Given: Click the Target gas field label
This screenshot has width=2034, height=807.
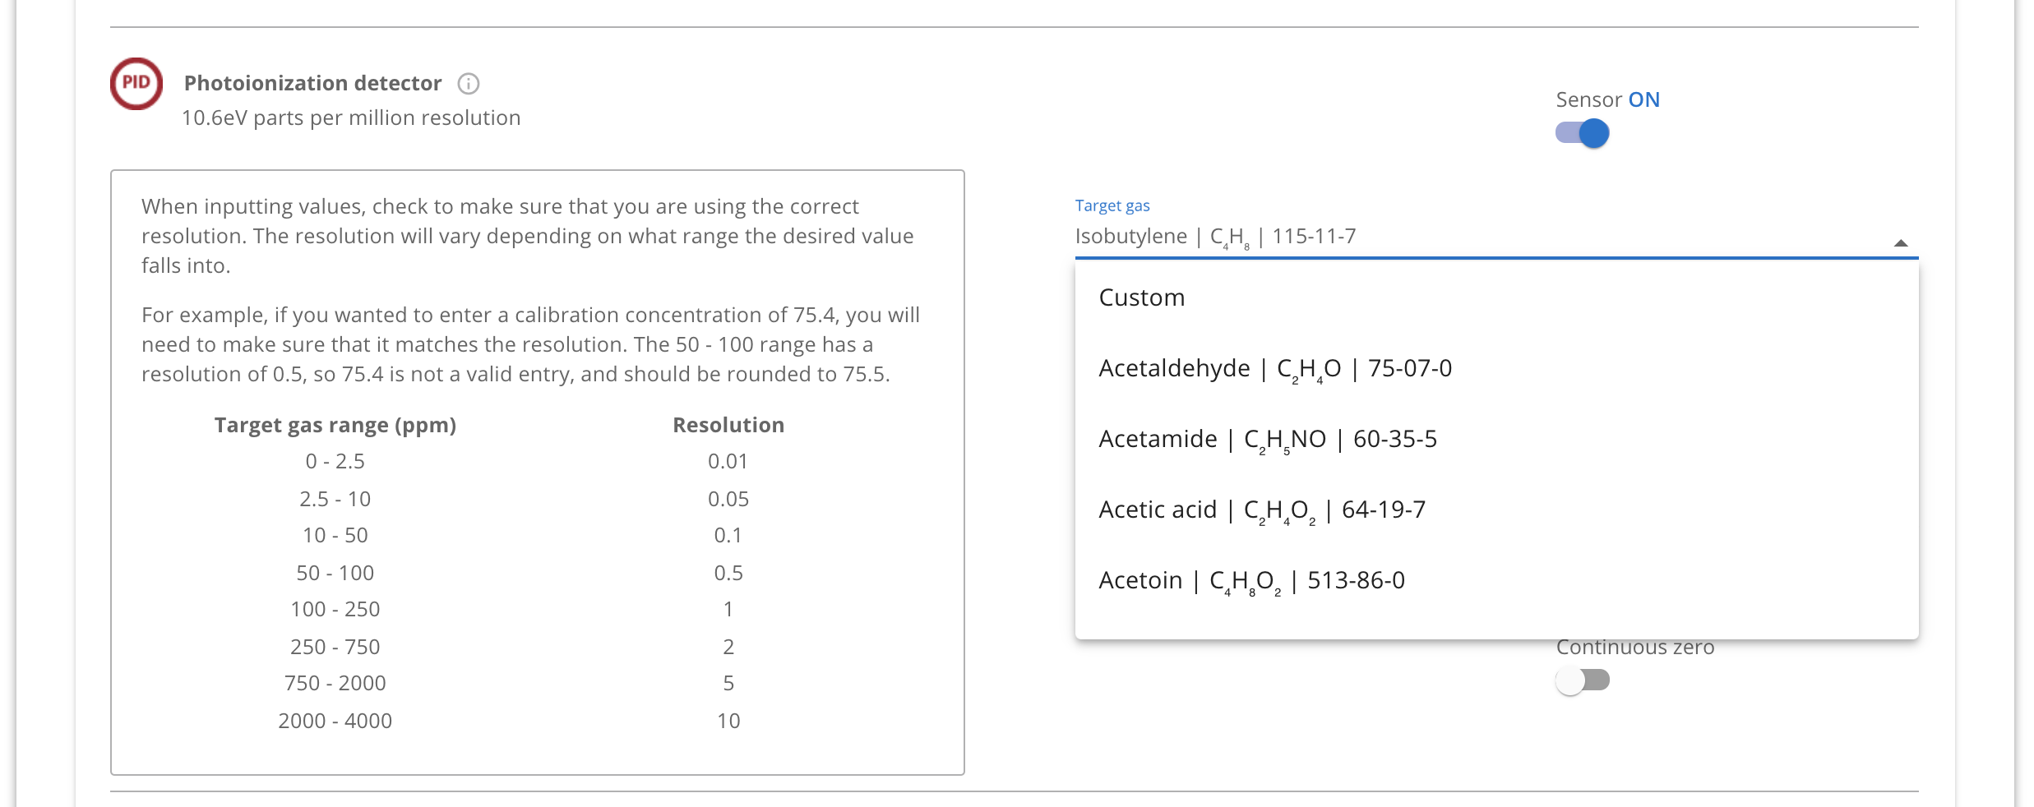Looking at the screenshot, I should click(1112, 205).
